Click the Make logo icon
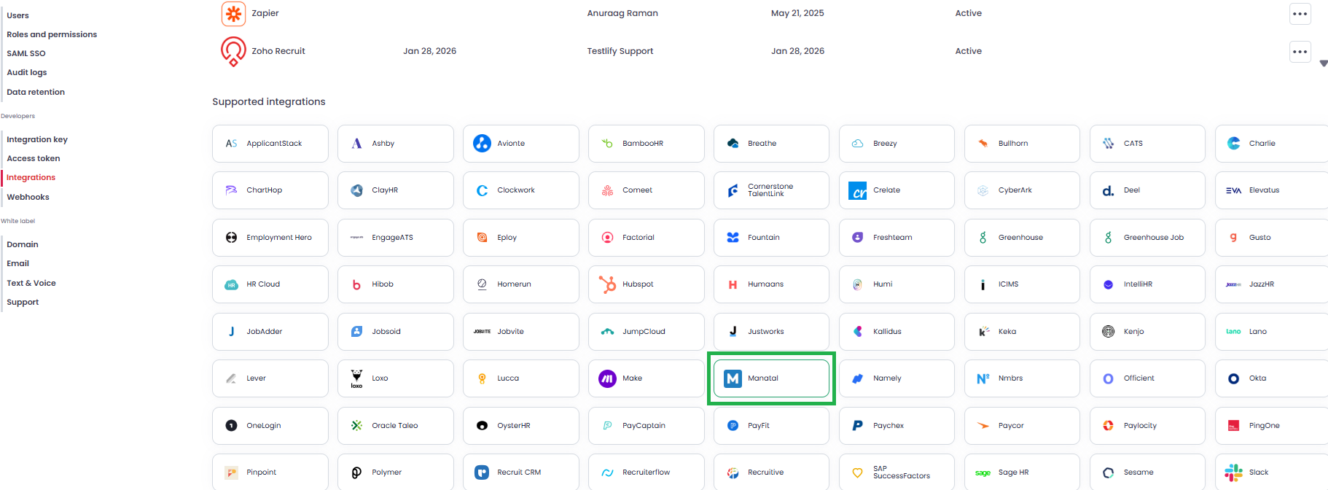This screenshot has width=1328, height=490. point(607,378)
